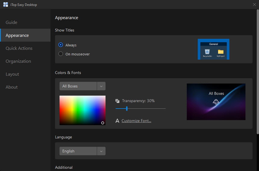Click the All Boxes wallpaper preview

coord(216,102)
